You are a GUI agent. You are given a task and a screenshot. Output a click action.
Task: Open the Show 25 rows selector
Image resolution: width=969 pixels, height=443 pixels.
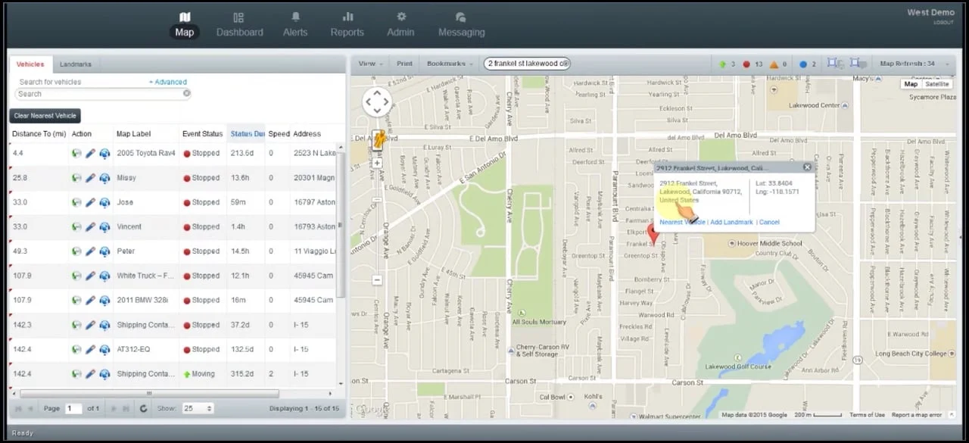point(198,409)
